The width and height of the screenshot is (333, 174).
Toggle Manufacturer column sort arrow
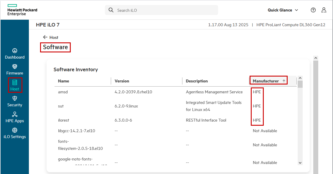click(284, 81)
